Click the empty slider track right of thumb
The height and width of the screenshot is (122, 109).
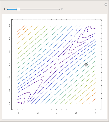click(40, 9)
